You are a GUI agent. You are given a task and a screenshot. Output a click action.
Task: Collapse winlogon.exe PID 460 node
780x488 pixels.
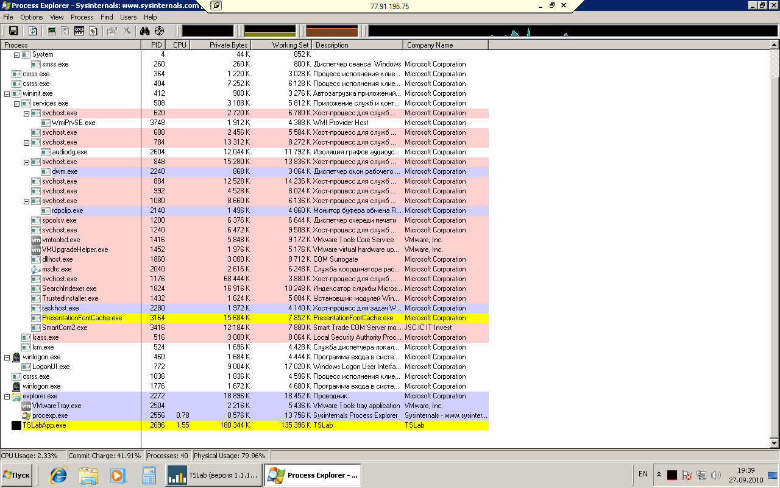(x=7, y=357)
